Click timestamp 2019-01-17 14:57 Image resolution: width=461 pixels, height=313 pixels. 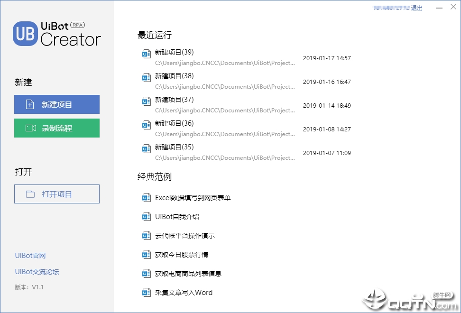click(x=327, y=58)
